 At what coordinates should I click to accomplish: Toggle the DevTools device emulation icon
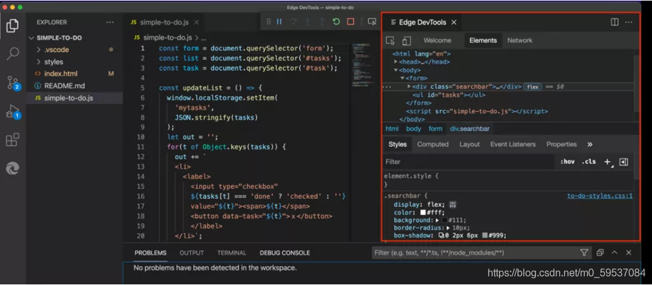(406, 41)
